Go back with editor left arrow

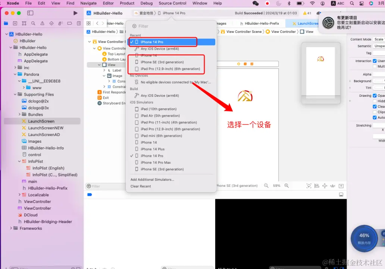tap(97, 24)
